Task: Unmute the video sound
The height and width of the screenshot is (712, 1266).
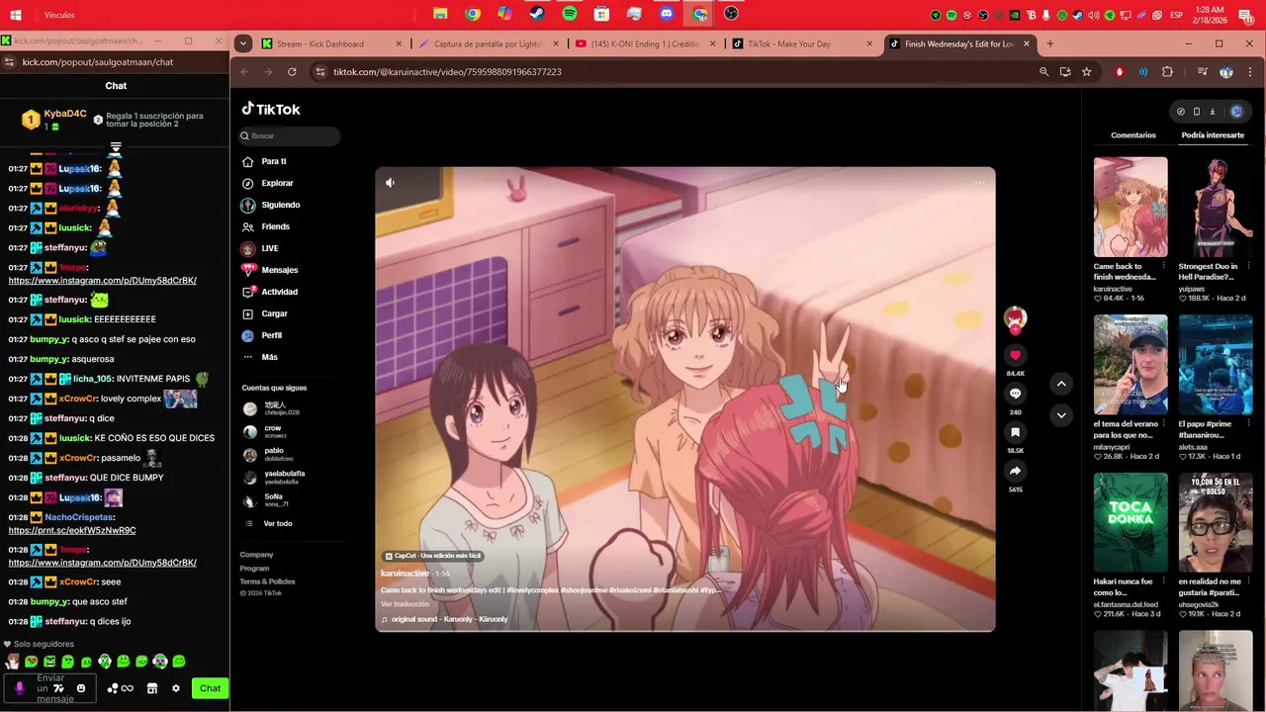Action: tap(390, 183)
